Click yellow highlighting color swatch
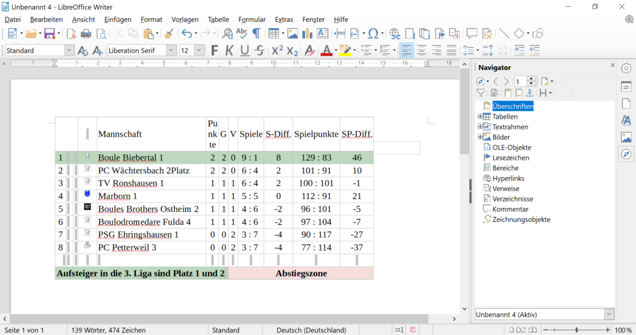The image size is (636, 335). 345,50
